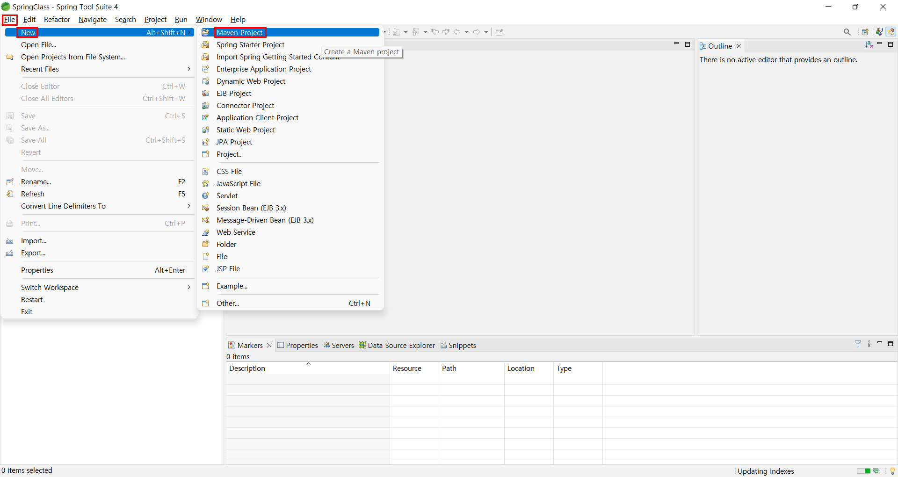Viewport: 898px width, 477px height.
Task: Click the Pin Editor toolbar icon
Action: (500, 32)
